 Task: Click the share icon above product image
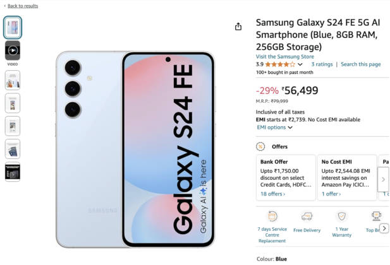238,26
